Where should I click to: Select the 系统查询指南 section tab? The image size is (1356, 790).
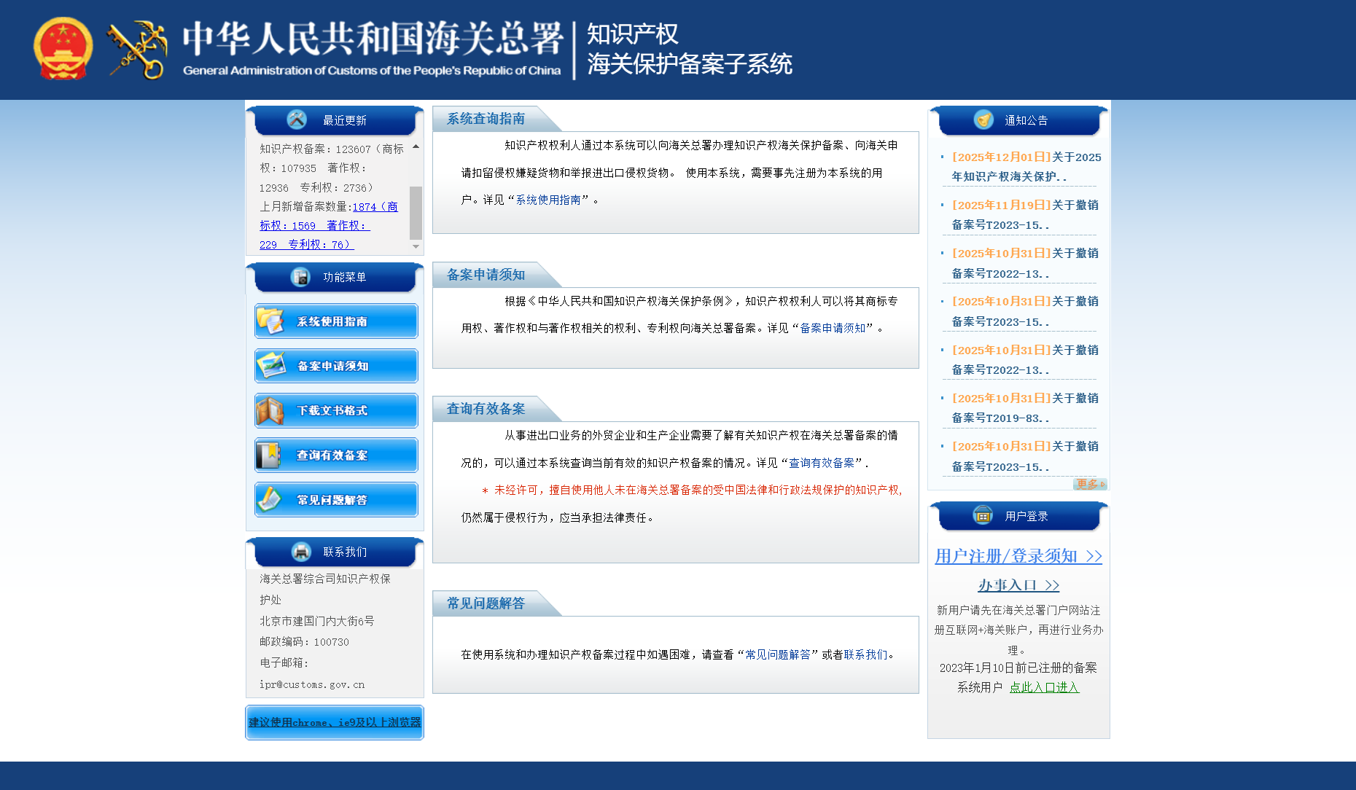486,119
